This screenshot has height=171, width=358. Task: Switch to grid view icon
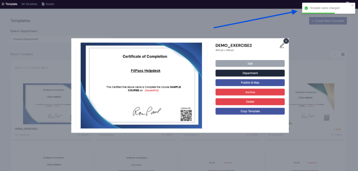[343, 54]
